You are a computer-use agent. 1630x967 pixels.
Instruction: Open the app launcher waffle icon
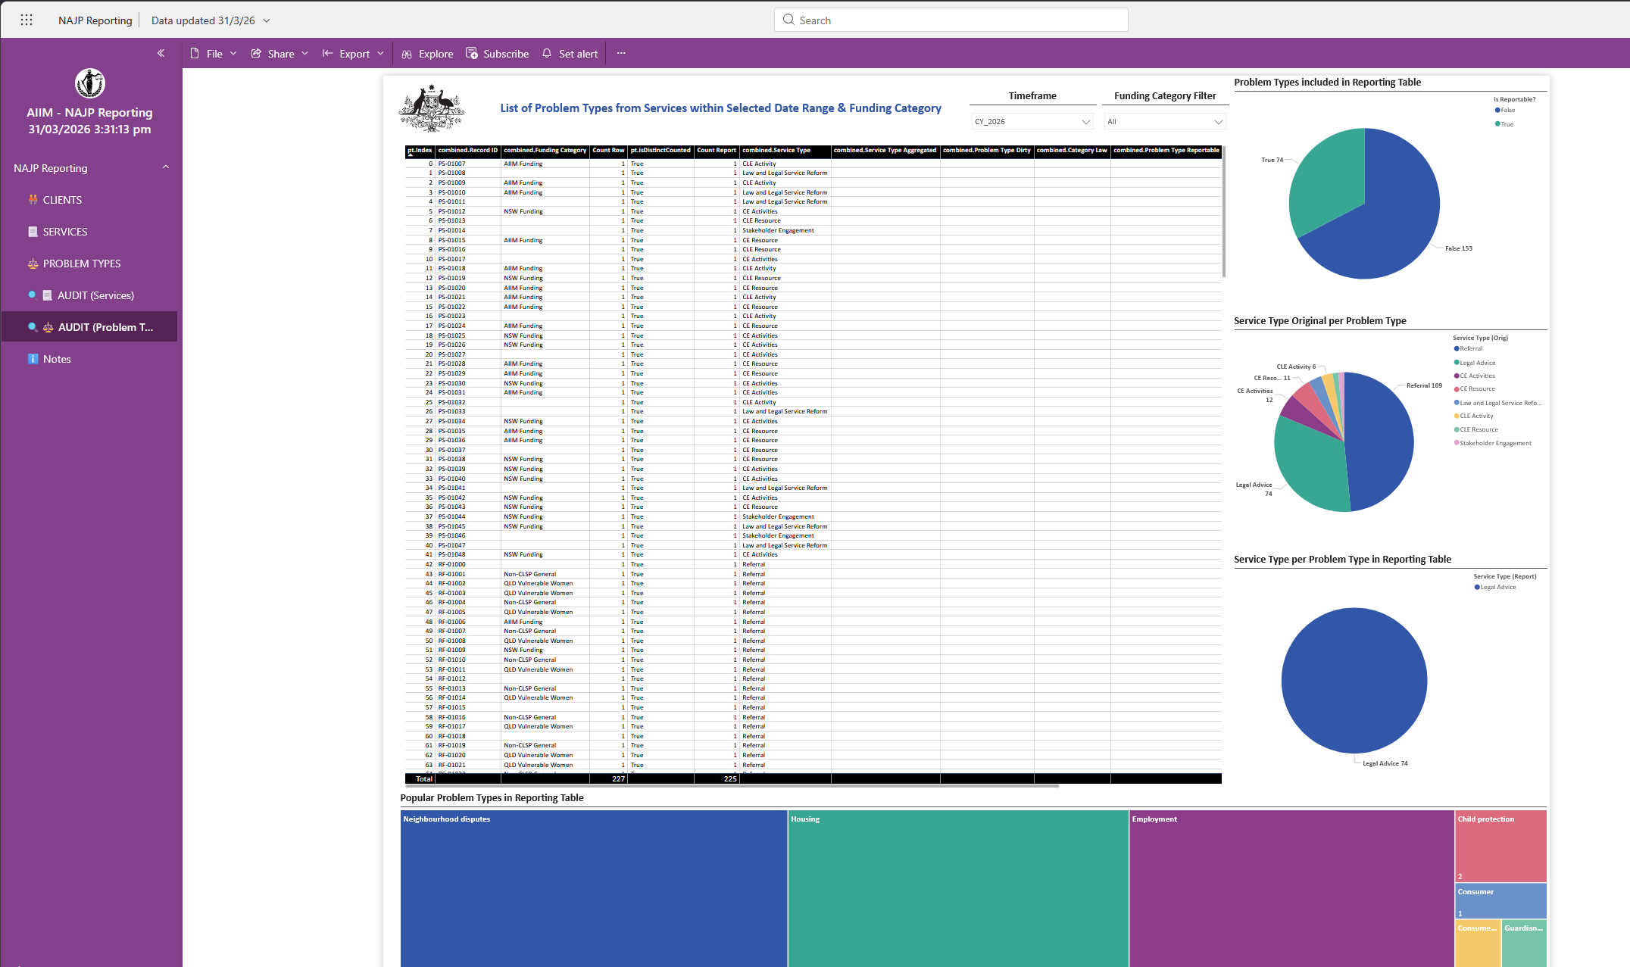27,20
